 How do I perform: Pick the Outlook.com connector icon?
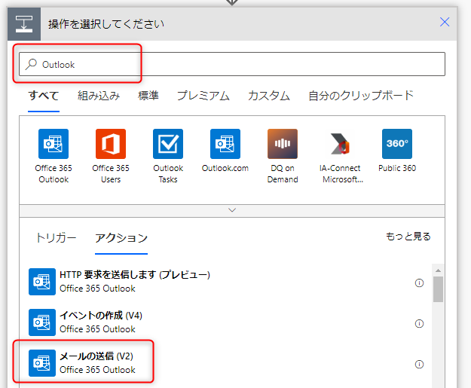225,144
